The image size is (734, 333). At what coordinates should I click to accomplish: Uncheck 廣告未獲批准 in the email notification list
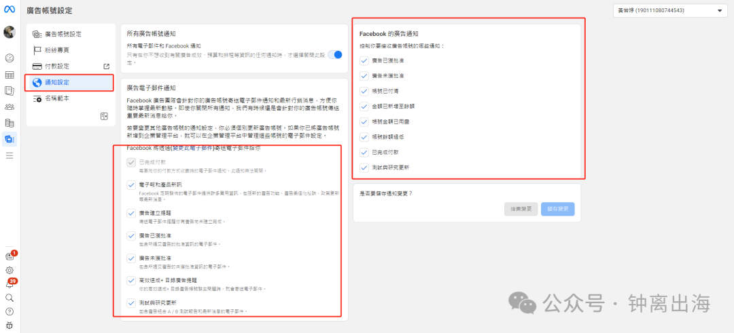point(131,258)
